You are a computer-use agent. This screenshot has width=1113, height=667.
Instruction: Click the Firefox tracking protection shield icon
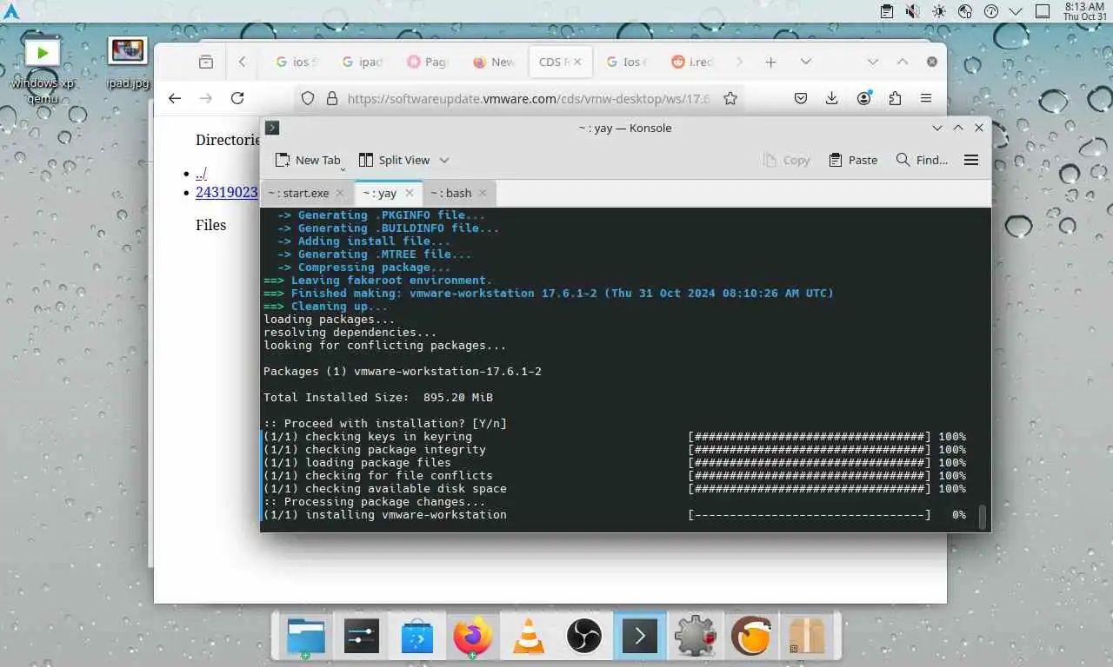coord(307,99)
